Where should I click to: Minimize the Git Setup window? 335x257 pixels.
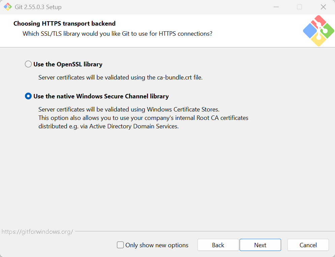click(276, 7)
